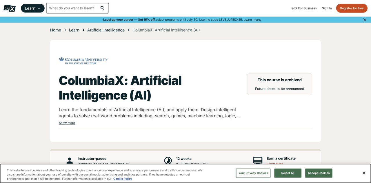Open Your Privacy Choices
The width and height of the screenshot is (371, 183).
pyautogui.click(x=253, y=173)
